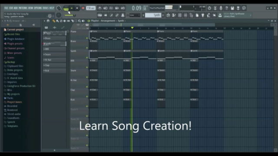Open the Mixer from top toolbar
Screen dimensions: 278x156
pyautogui.click(x=185, y=15)
